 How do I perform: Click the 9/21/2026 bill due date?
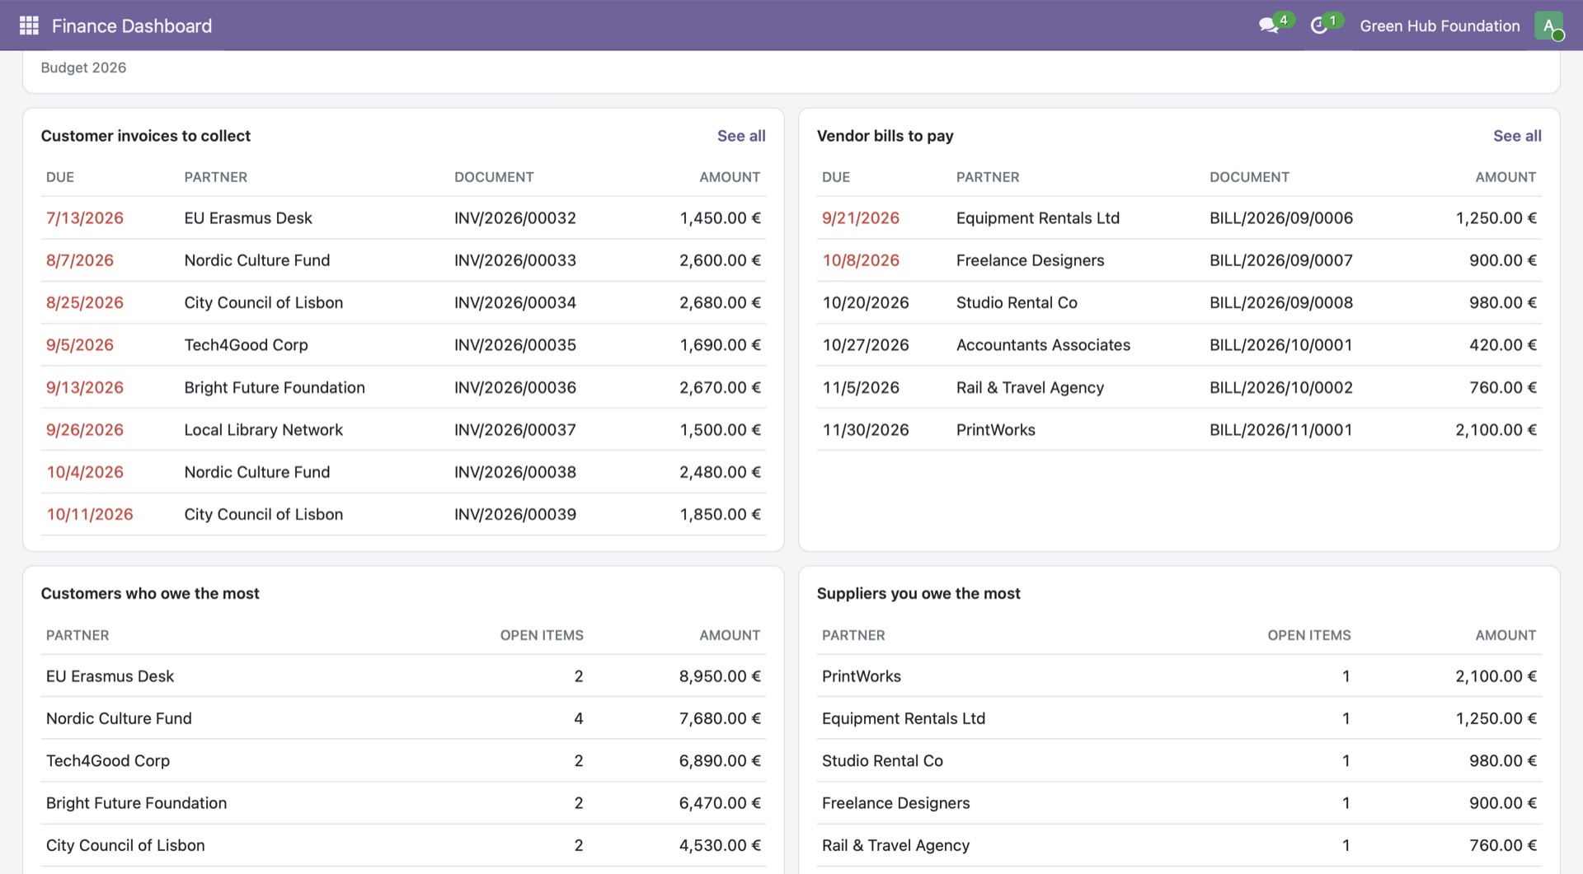861,218
